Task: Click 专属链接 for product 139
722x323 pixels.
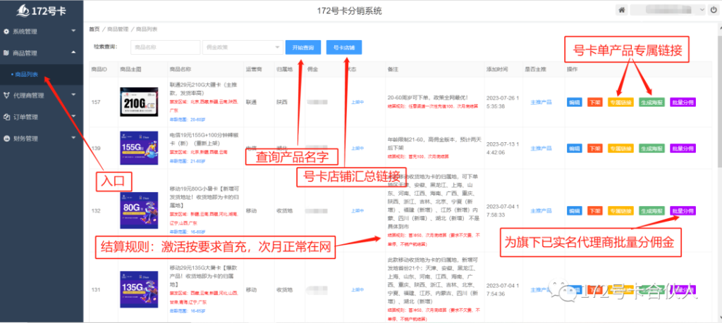Action: (620, 148)
